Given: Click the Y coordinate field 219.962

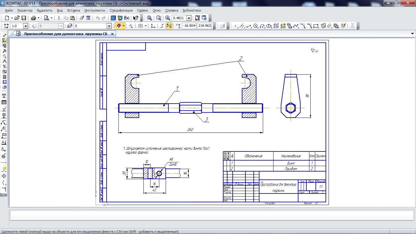Looking at the screenshot, I should click(205, 26).
